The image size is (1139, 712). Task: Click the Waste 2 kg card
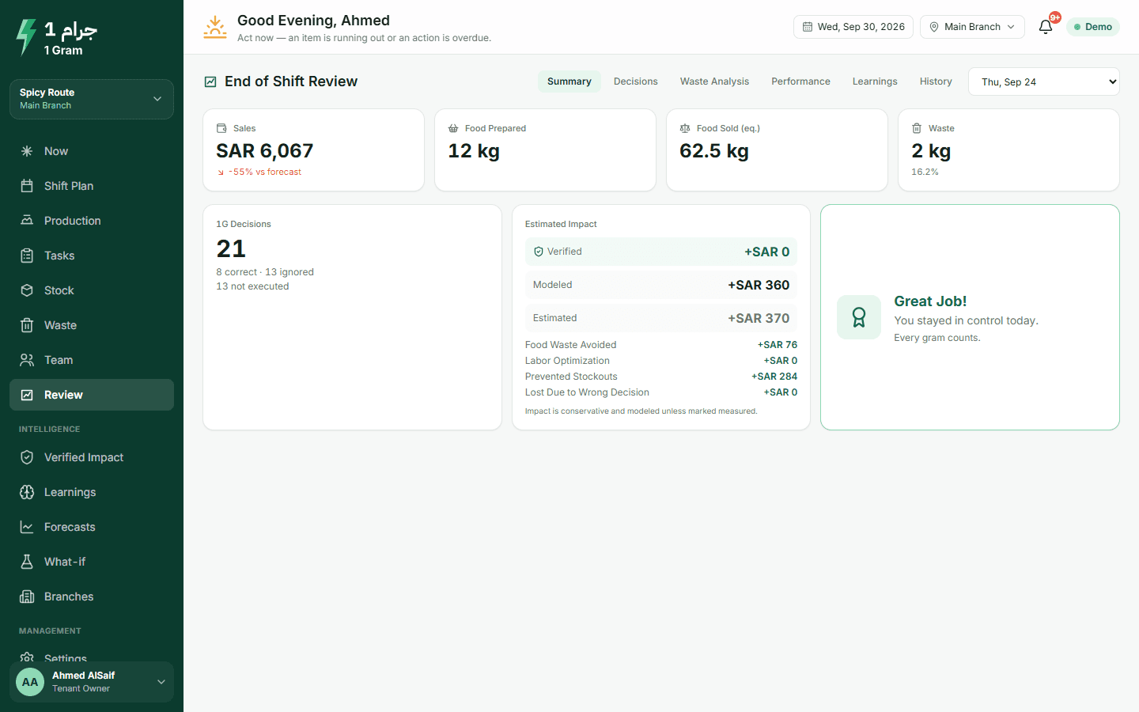[1008, 150]
